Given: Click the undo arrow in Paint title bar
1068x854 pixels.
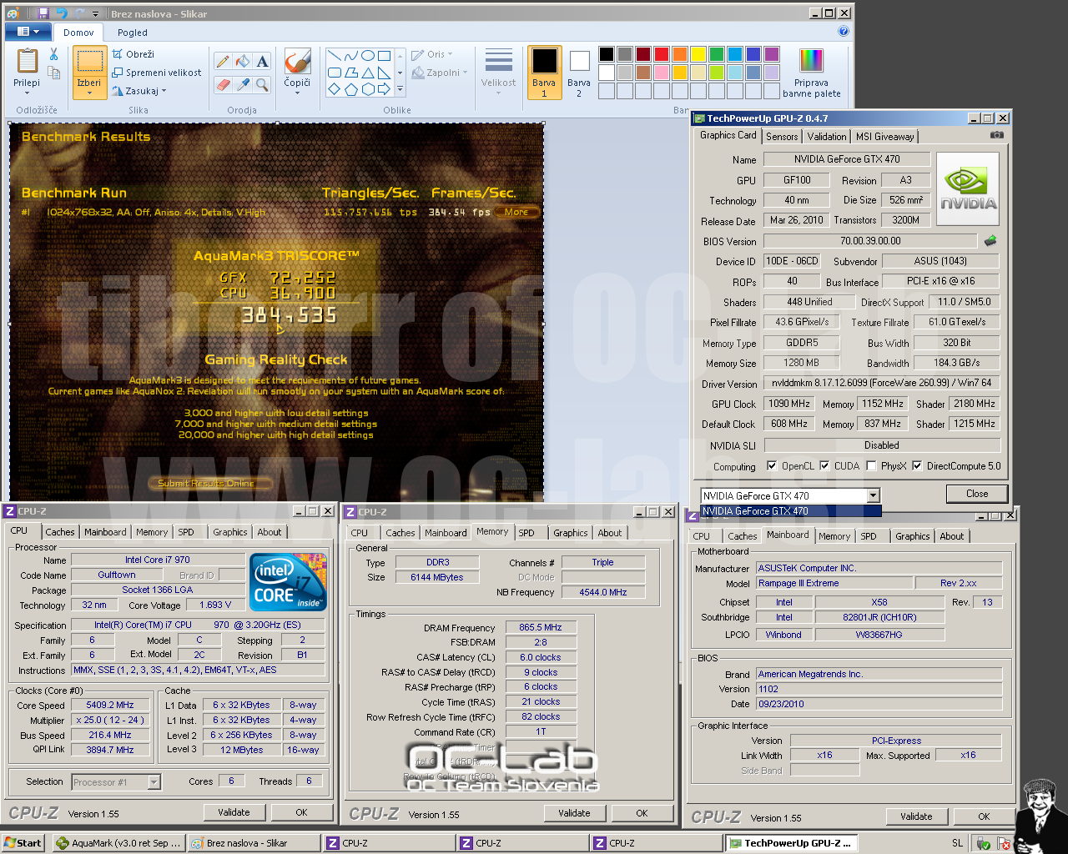Looking at the screenshot, I should 61,13.
